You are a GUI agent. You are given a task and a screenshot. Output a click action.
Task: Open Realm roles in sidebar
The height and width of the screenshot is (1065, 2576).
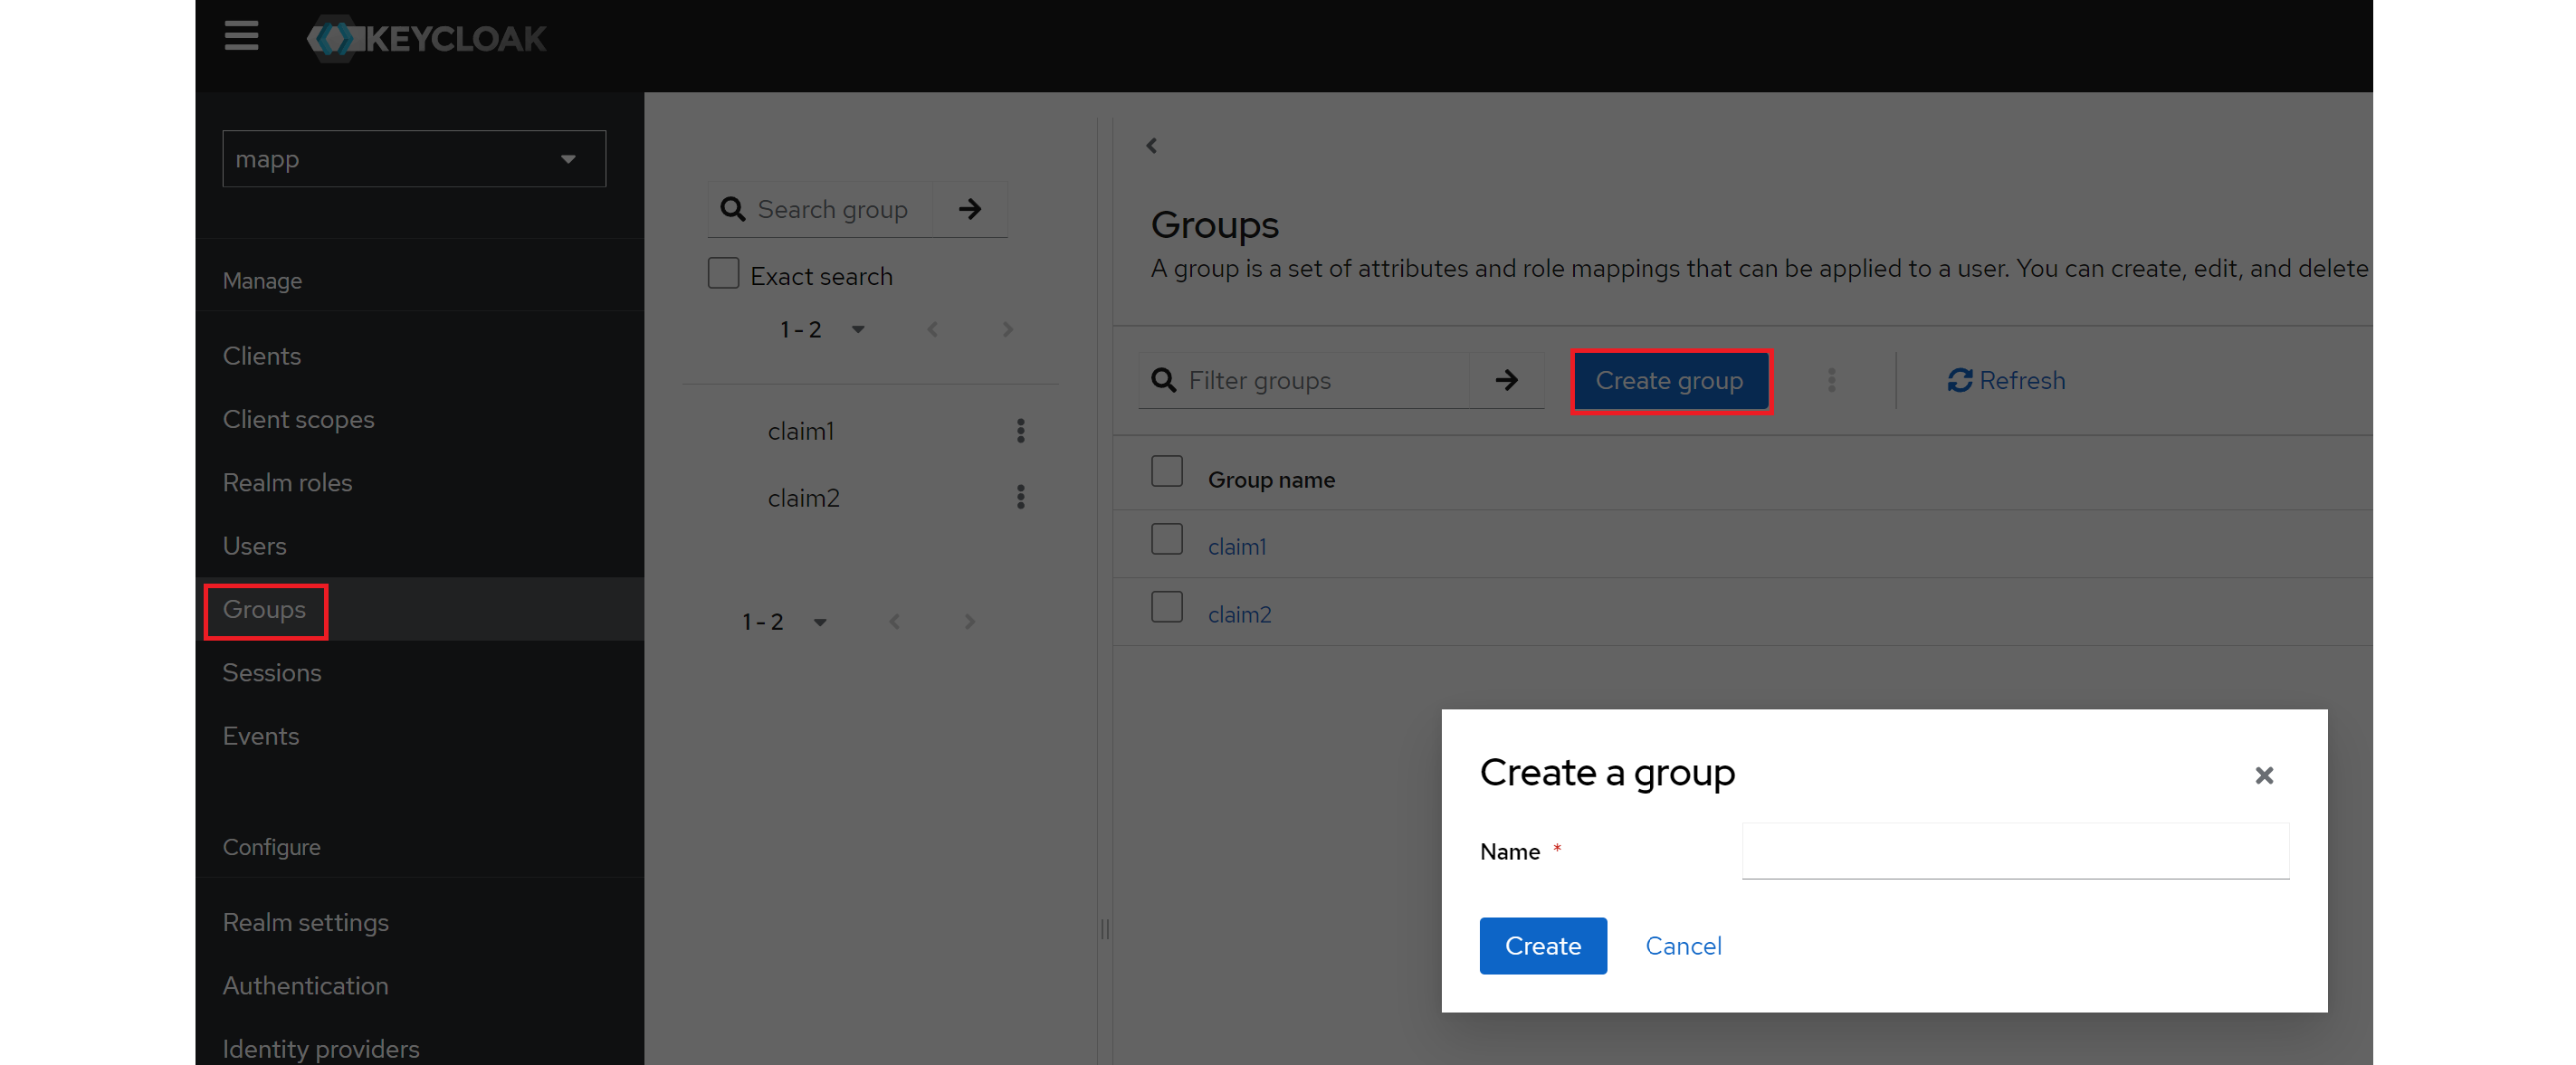click(287, 483)
